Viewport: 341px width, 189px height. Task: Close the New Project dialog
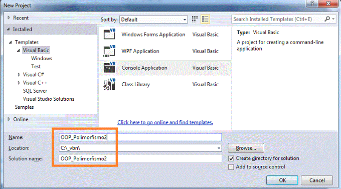[x=328, y=4]
